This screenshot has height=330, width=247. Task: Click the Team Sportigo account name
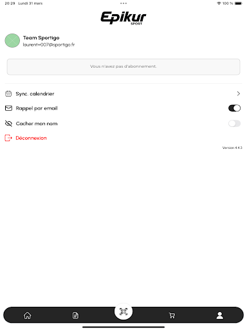pos(41,38)
